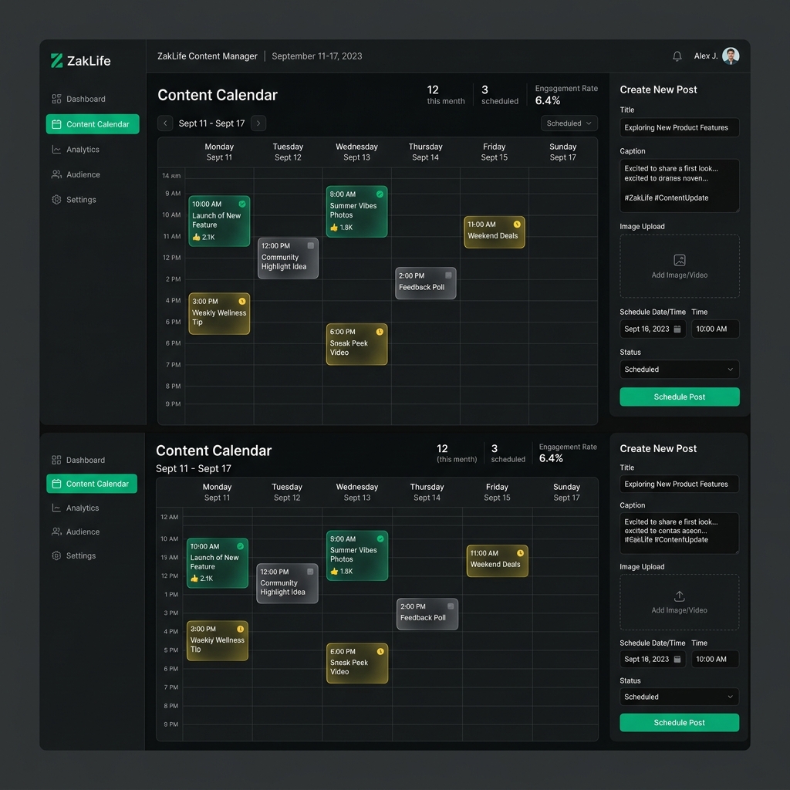The image size is (790, 790).
Task: Toggle the draft square on the upper Community Highlight Idea
Action: 311,246
